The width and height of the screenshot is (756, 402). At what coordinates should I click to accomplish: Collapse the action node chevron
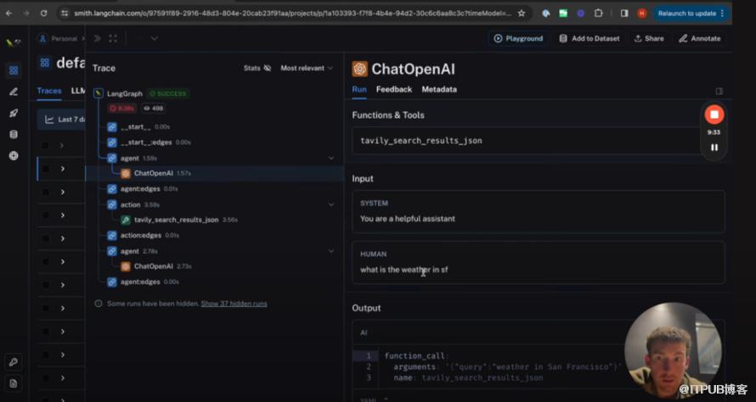(x=331, y=204)
